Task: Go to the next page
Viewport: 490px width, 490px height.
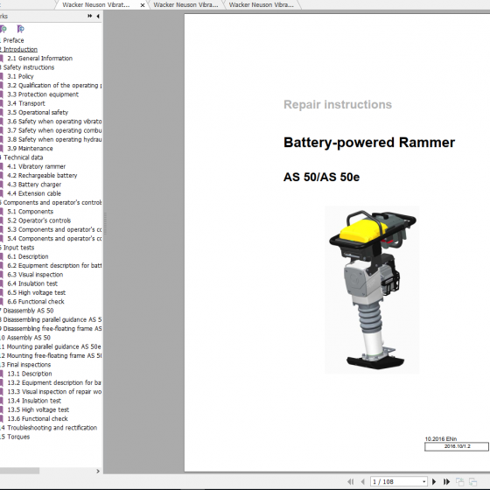Action: coord(434,481)
